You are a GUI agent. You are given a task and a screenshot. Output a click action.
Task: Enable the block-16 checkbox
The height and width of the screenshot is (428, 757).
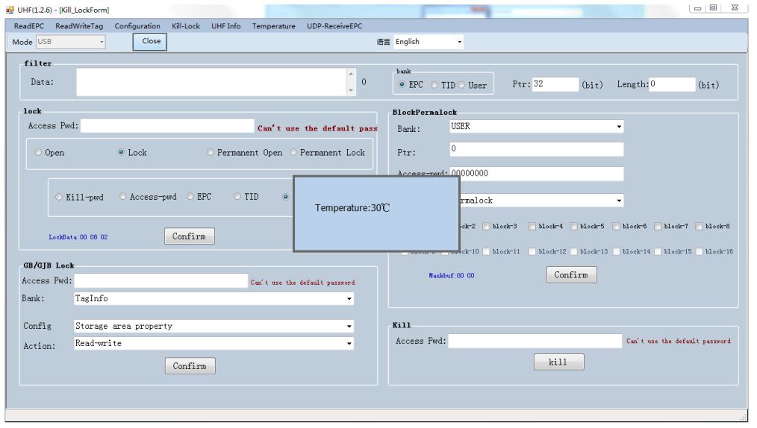[x=702, y=251]
